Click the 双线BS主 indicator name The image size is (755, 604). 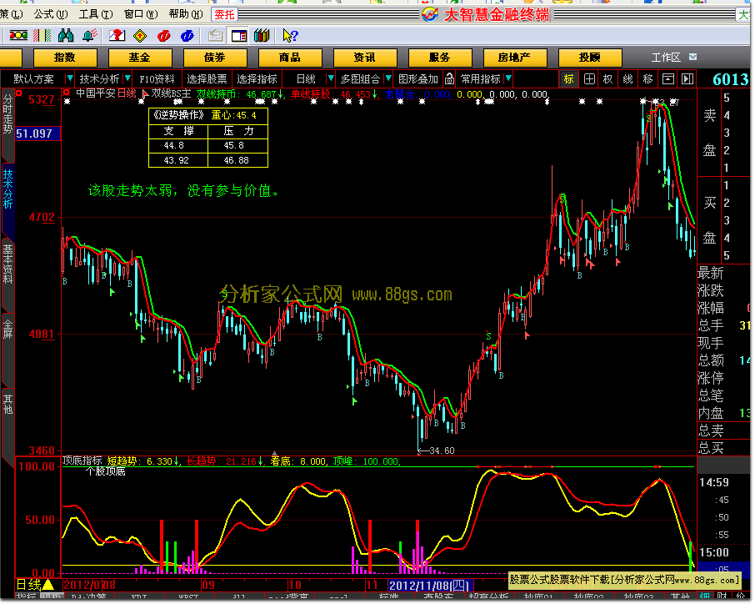click(171, 93)
